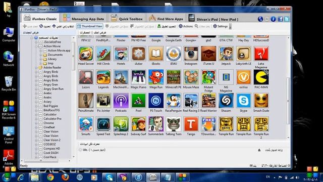
Task: Choose the iTunes U app icon
Action: coord(208,54)
